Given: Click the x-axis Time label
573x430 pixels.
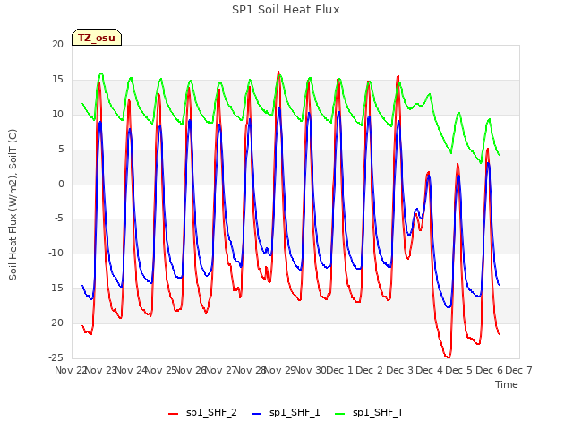Looking at the screenshot, I should pyautogui.click(x=507, y=384).
